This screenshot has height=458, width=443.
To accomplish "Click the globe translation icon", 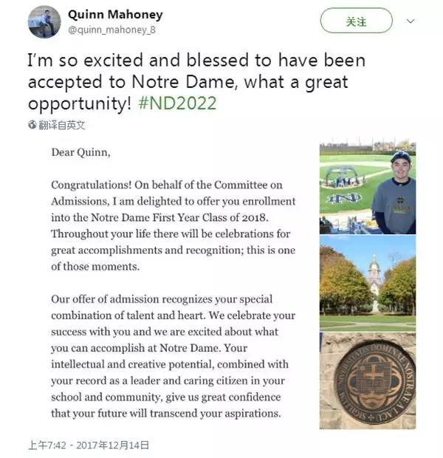I will (32, 125).
